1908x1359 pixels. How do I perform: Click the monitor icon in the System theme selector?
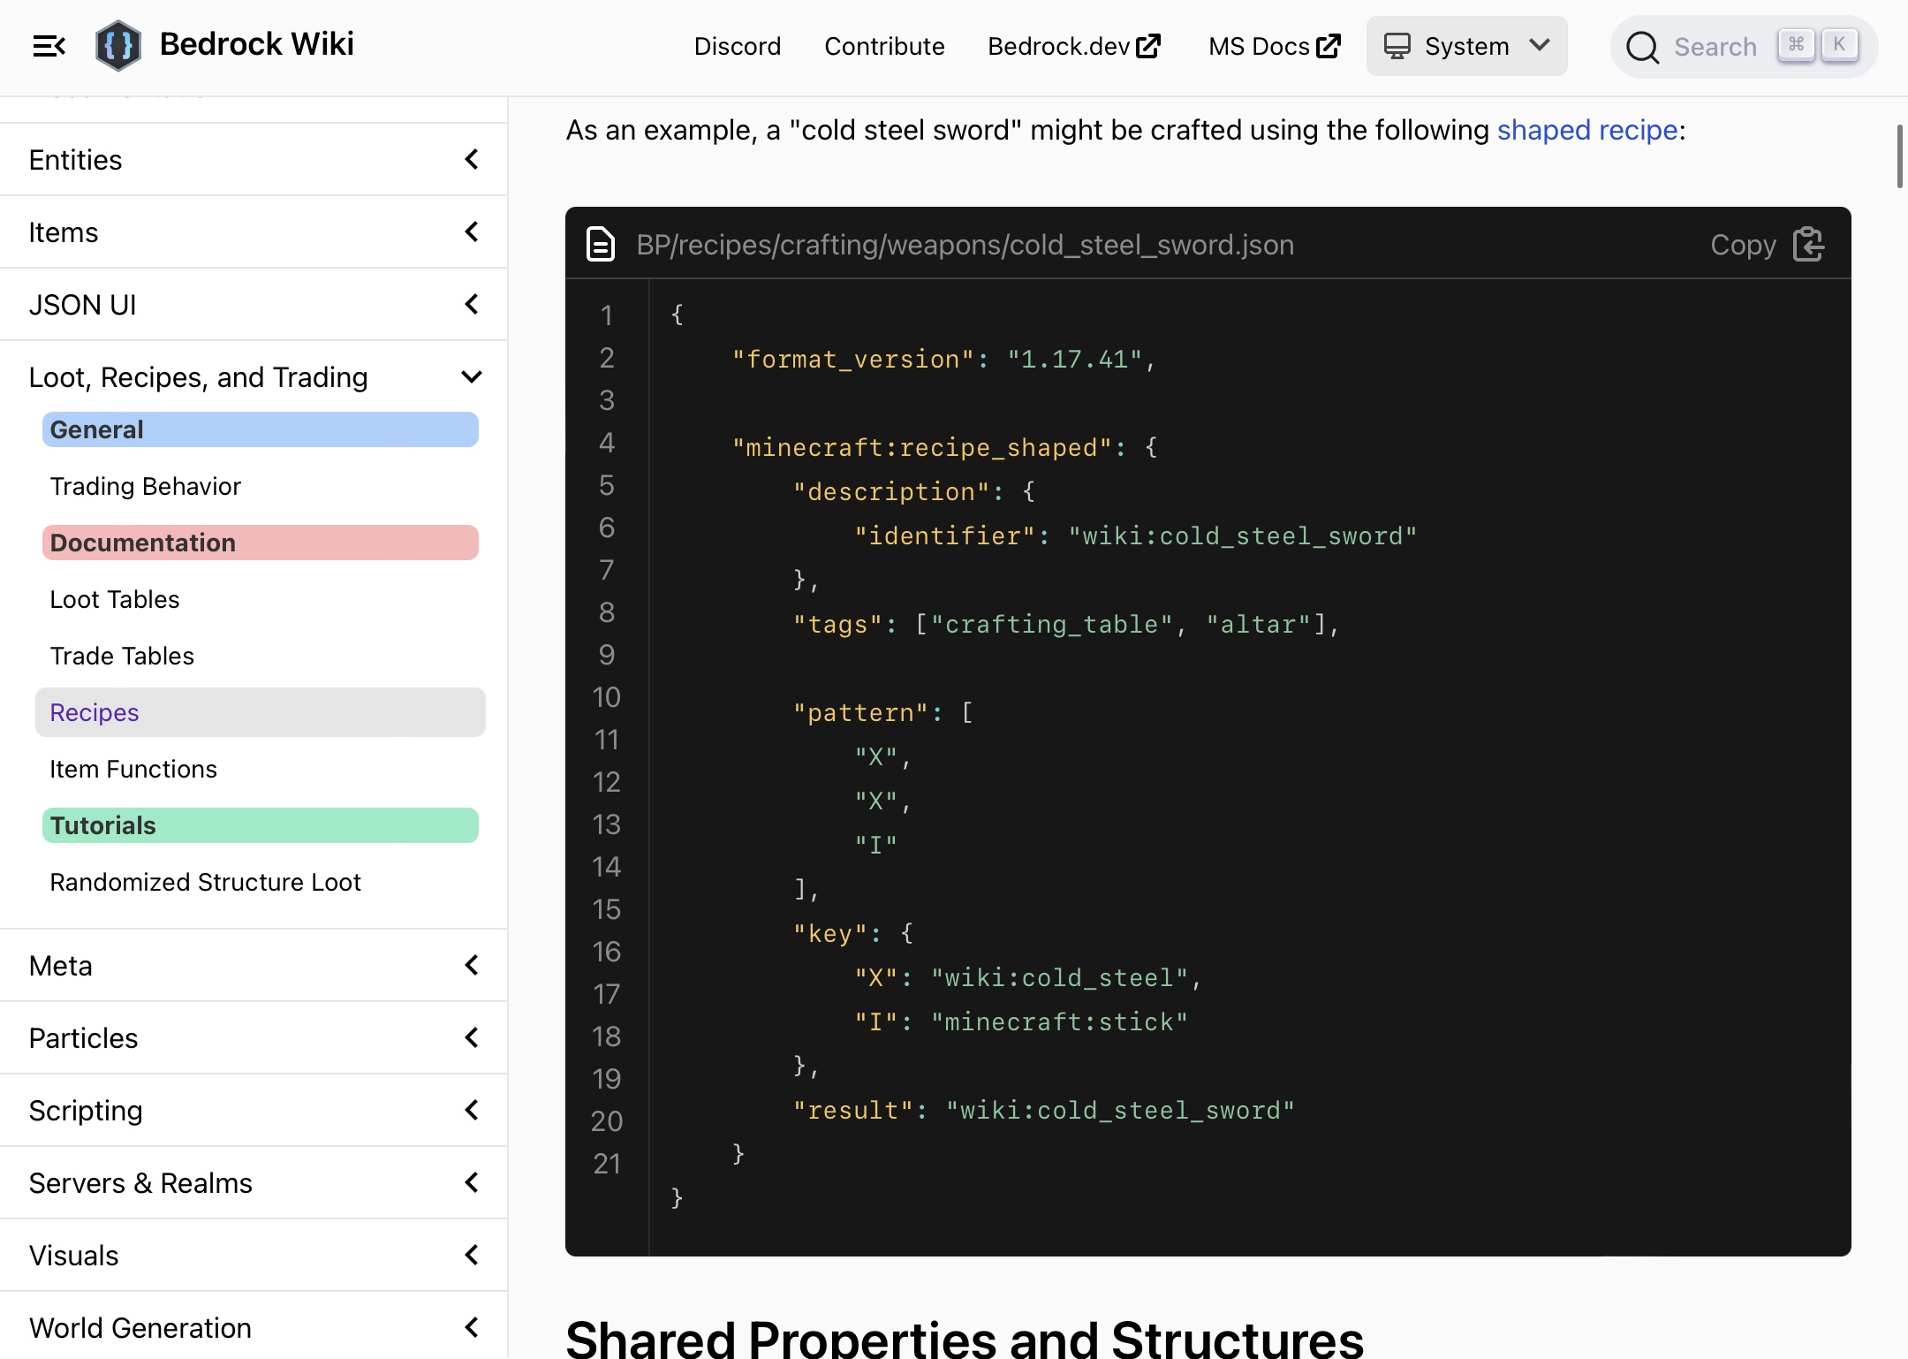point(1397,46)
